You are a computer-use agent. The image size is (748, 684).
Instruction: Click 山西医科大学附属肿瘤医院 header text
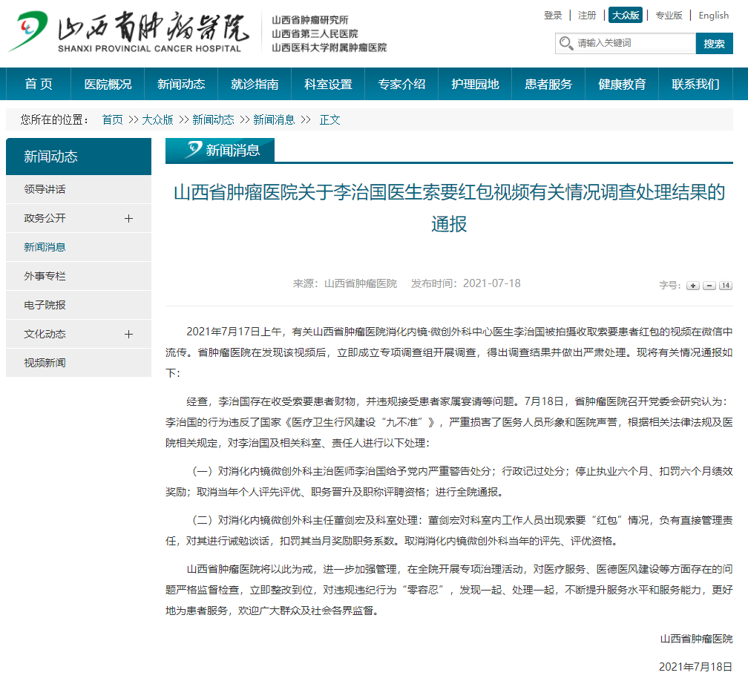tap(329, 47)
